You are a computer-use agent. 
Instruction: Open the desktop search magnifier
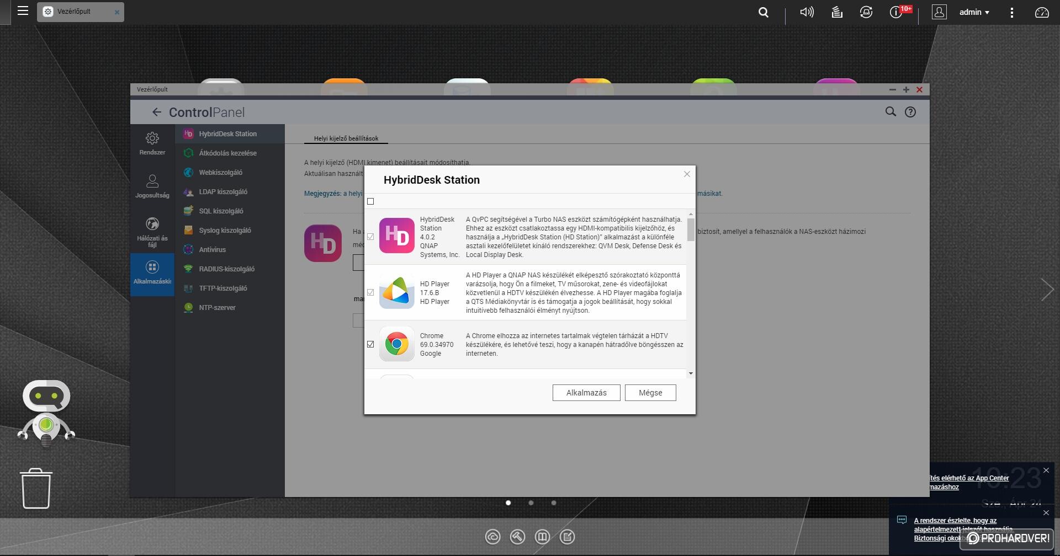pyautogui.click(x=764, y=12)
